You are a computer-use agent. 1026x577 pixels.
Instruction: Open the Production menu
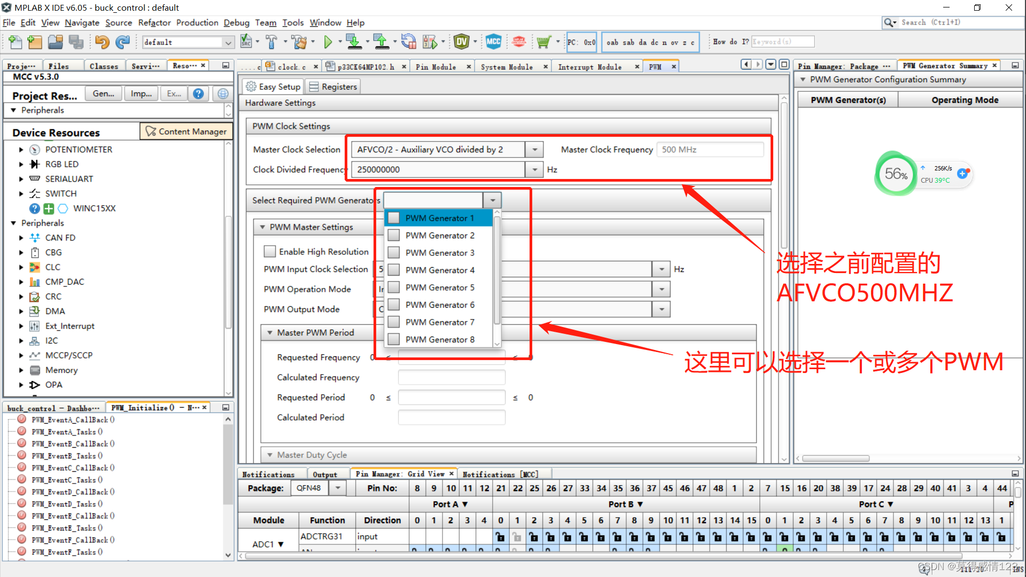point(197,22)
